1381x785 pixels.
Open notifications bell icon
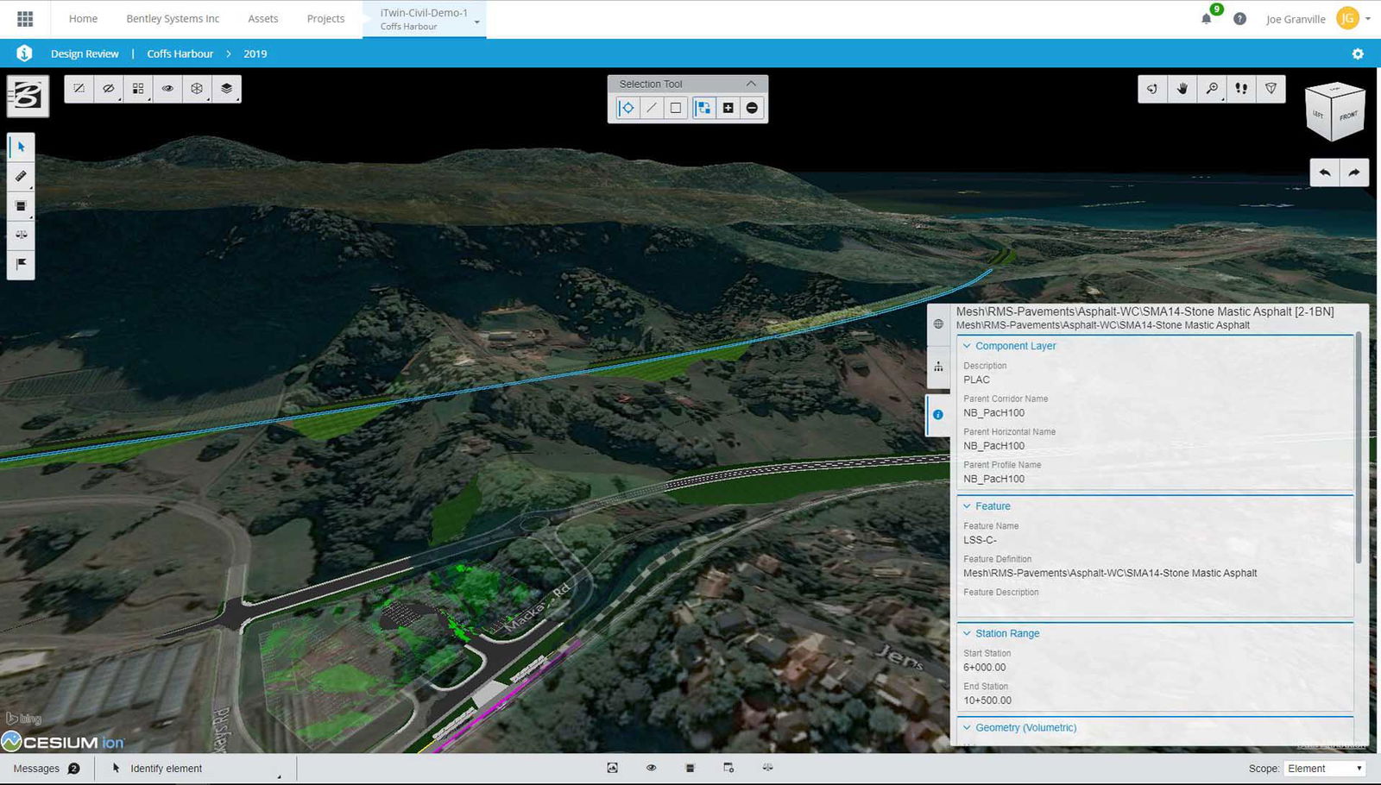1206,19
